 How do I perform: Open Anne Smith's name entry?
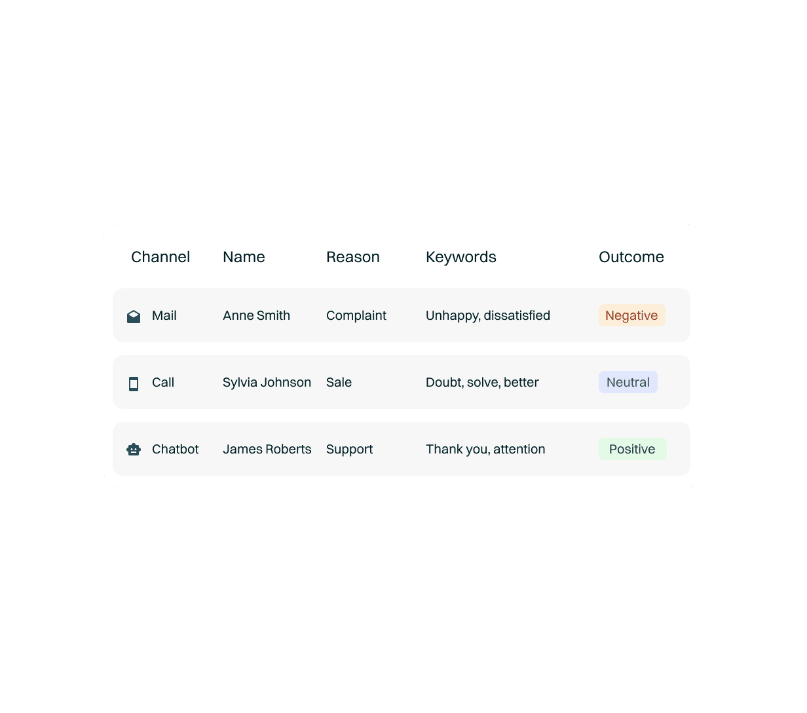pyautogui.click(x=256, y=315)
